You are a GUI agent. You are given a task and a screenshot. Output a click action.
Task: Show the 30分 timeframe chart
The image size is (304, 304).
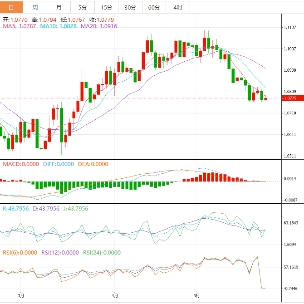pos(130,7)
